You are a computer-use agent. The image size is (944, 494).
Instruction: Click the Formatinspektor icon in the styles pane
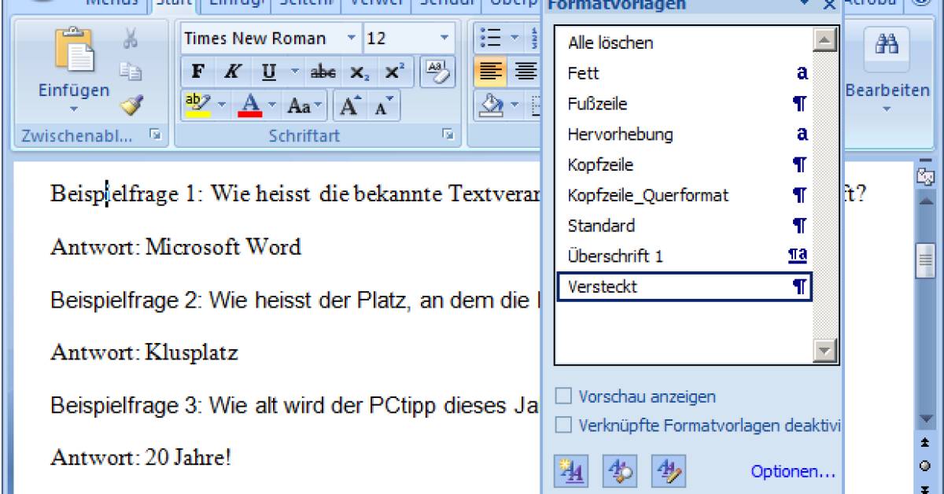click(x=619, y=470)
